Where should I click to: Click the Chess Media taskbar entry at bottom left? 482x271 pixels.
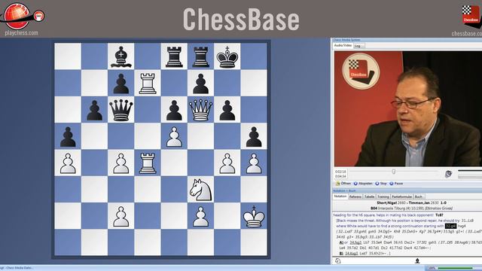[x=17, y=268]
